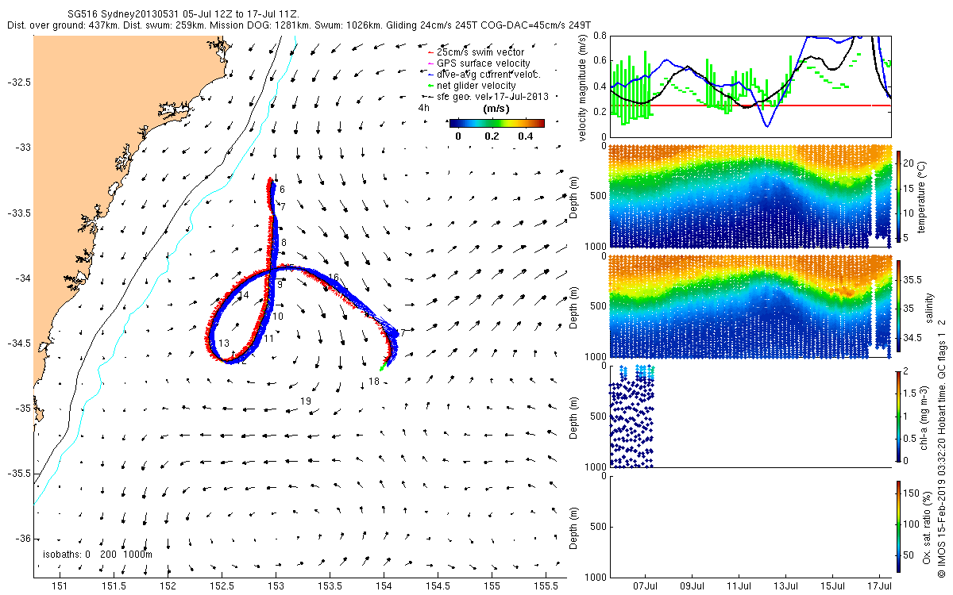This screenshot has height=595, width=953.
Task: Click the '-35.5' latitude tick label
Action: click(x=18, y=474)
